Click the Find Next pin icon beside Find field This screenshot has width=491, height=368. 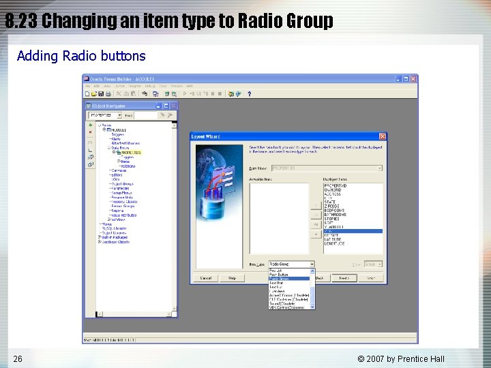pos(162,115)
